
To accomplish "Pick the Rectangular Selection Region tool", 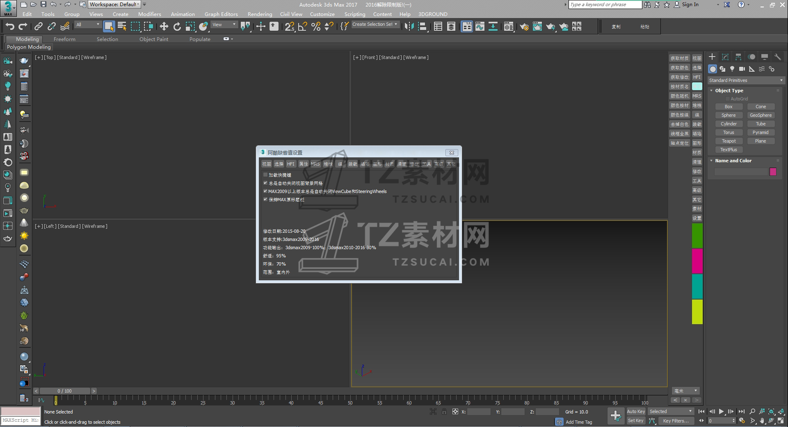I will (135, 27).
